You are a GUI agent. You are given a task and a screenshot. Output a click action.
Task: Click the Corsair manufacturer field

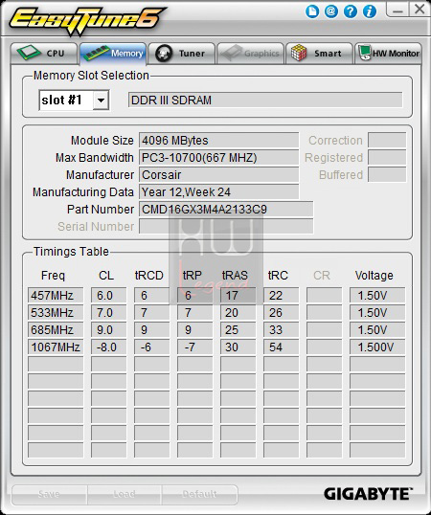pos(218,175)
